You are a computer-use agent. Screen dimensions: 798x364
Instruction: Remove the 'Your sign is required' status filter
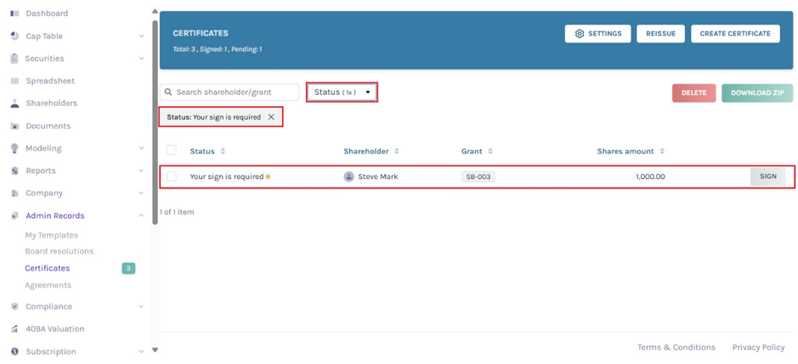(x=271, y=117)
